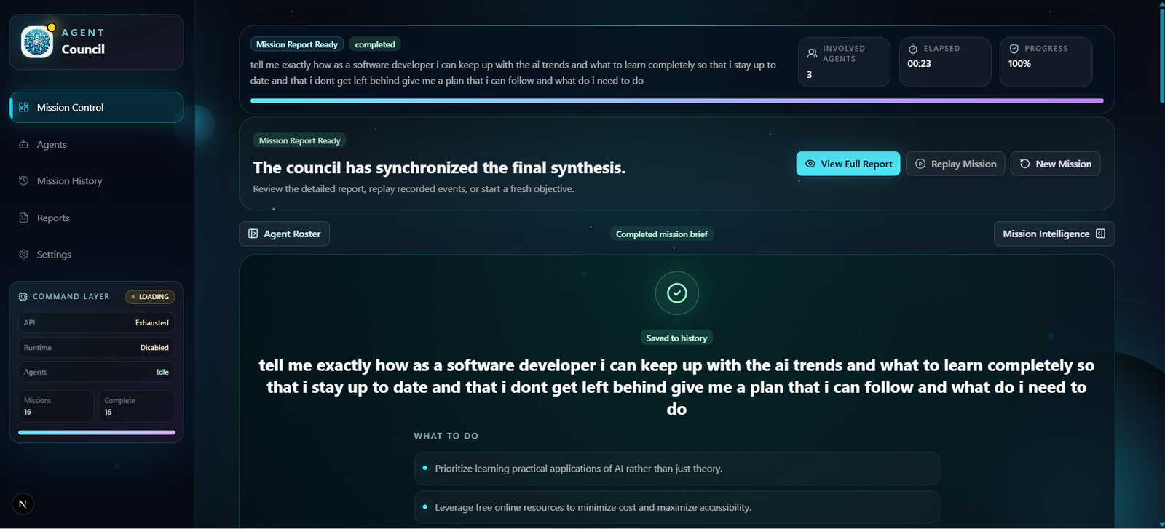Click the play icon on Replay Mission
This screenshot has width=1165, height=529.
[x=920, y=164]
